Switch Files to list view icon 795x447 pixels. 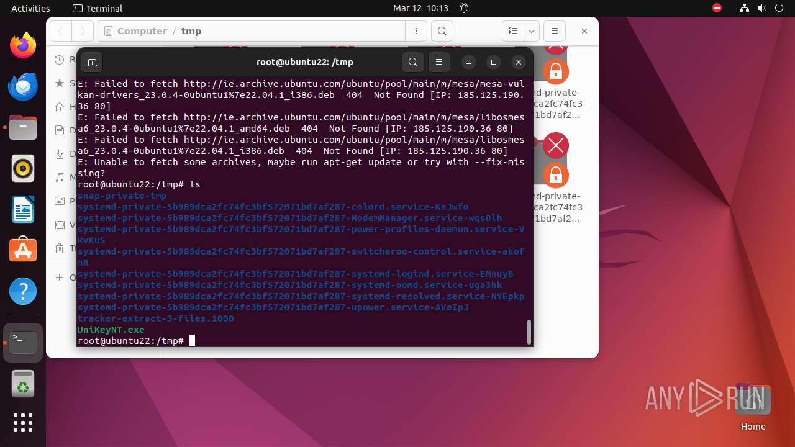click(513, 31)
